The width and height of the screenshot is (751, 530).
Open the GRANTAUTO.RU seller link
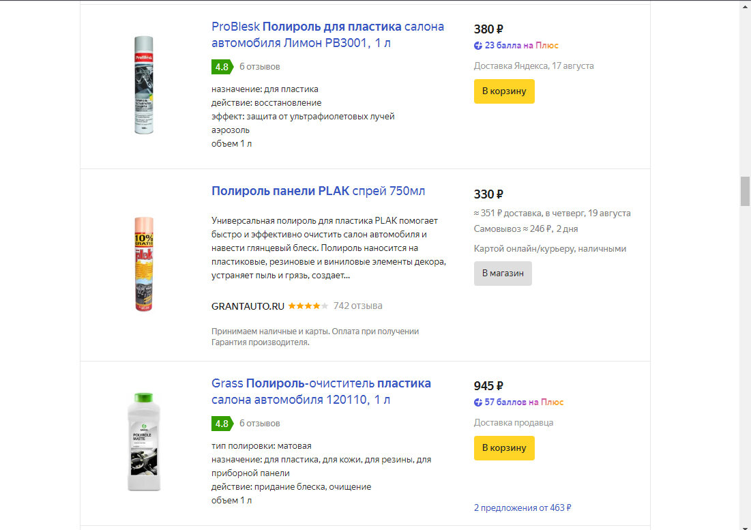[x=246, y=306]
